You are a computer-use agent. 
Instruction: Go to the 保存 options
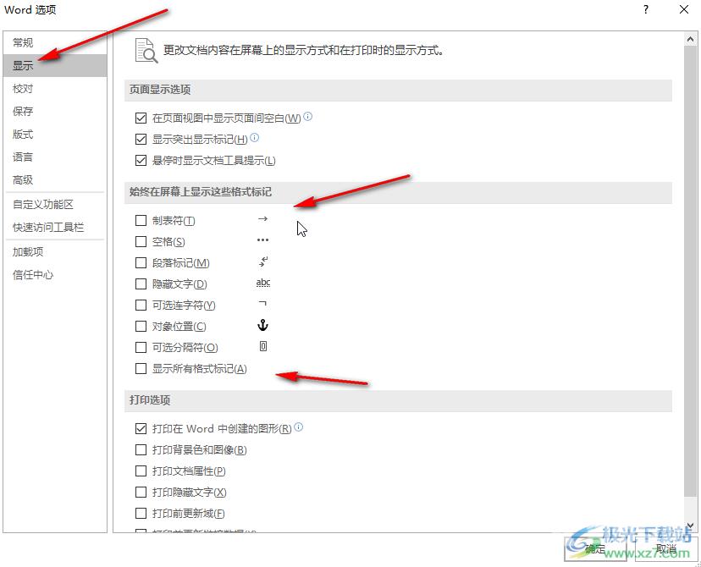coord(54,111)
